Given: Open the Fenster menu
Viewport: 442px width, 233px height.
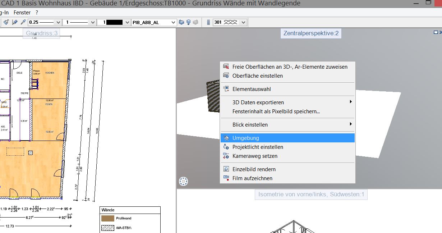Looking at the screenshot, I should coord(22,12).
